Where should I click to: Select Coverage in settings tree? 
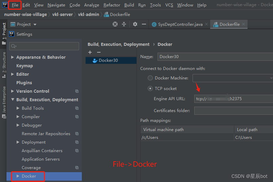click(x=31, y=168)
